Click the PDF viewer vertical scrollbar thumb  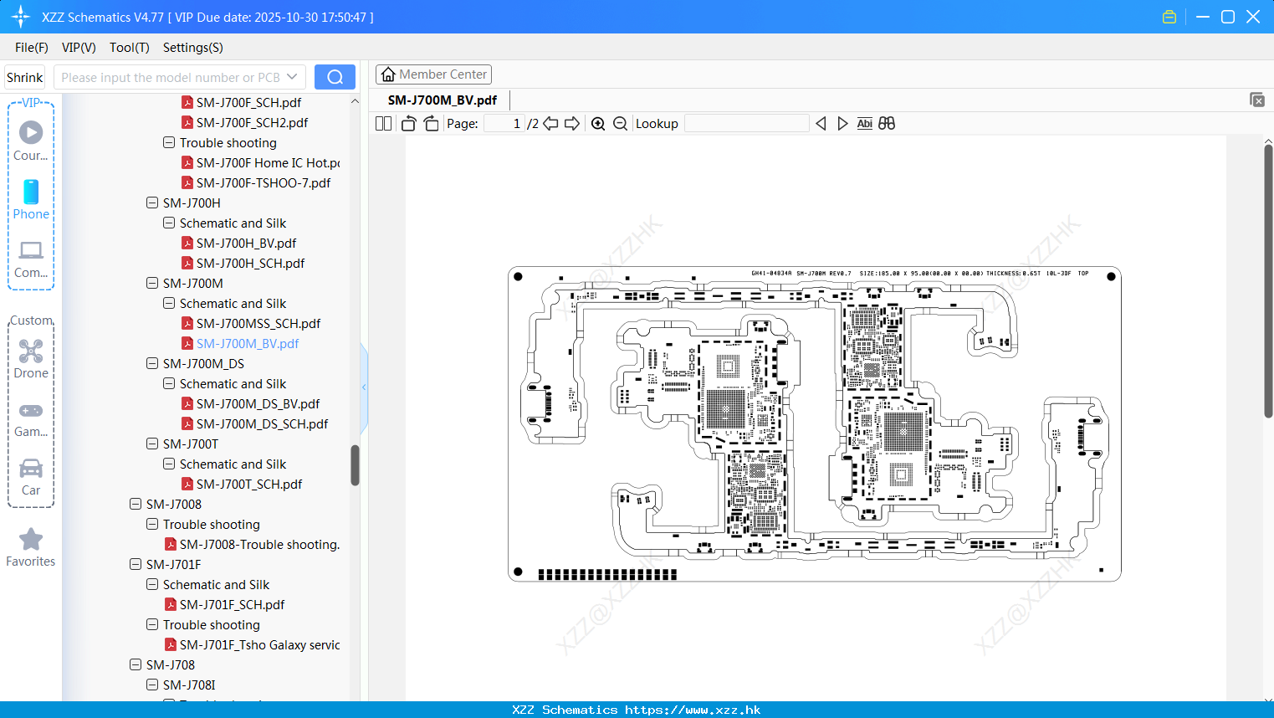(1268, 281)
